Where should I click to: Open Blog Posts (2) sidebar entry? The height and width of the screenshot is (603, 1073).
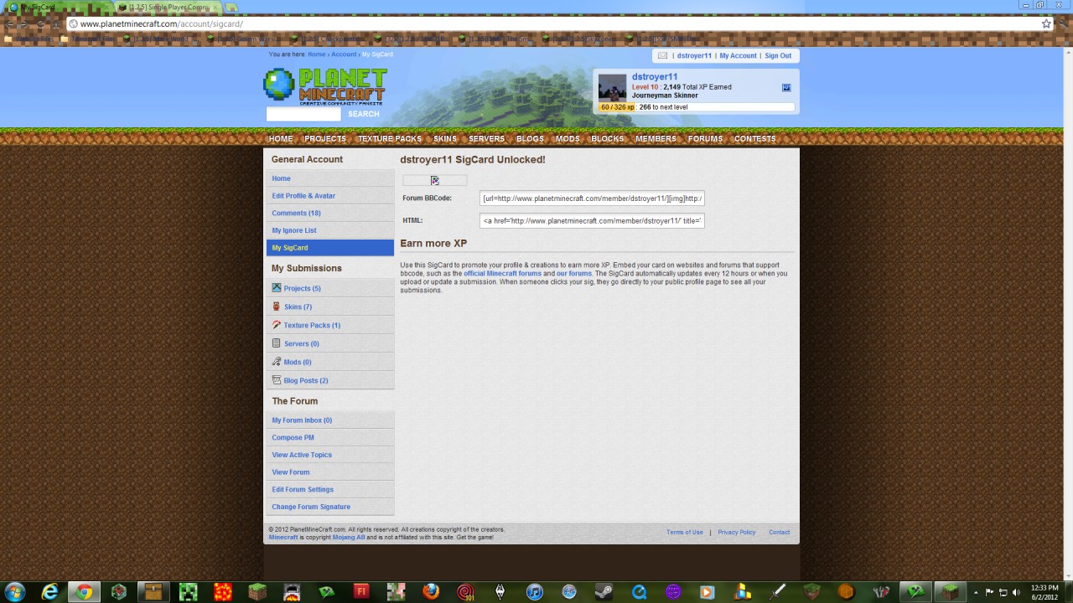pos(305,380)
